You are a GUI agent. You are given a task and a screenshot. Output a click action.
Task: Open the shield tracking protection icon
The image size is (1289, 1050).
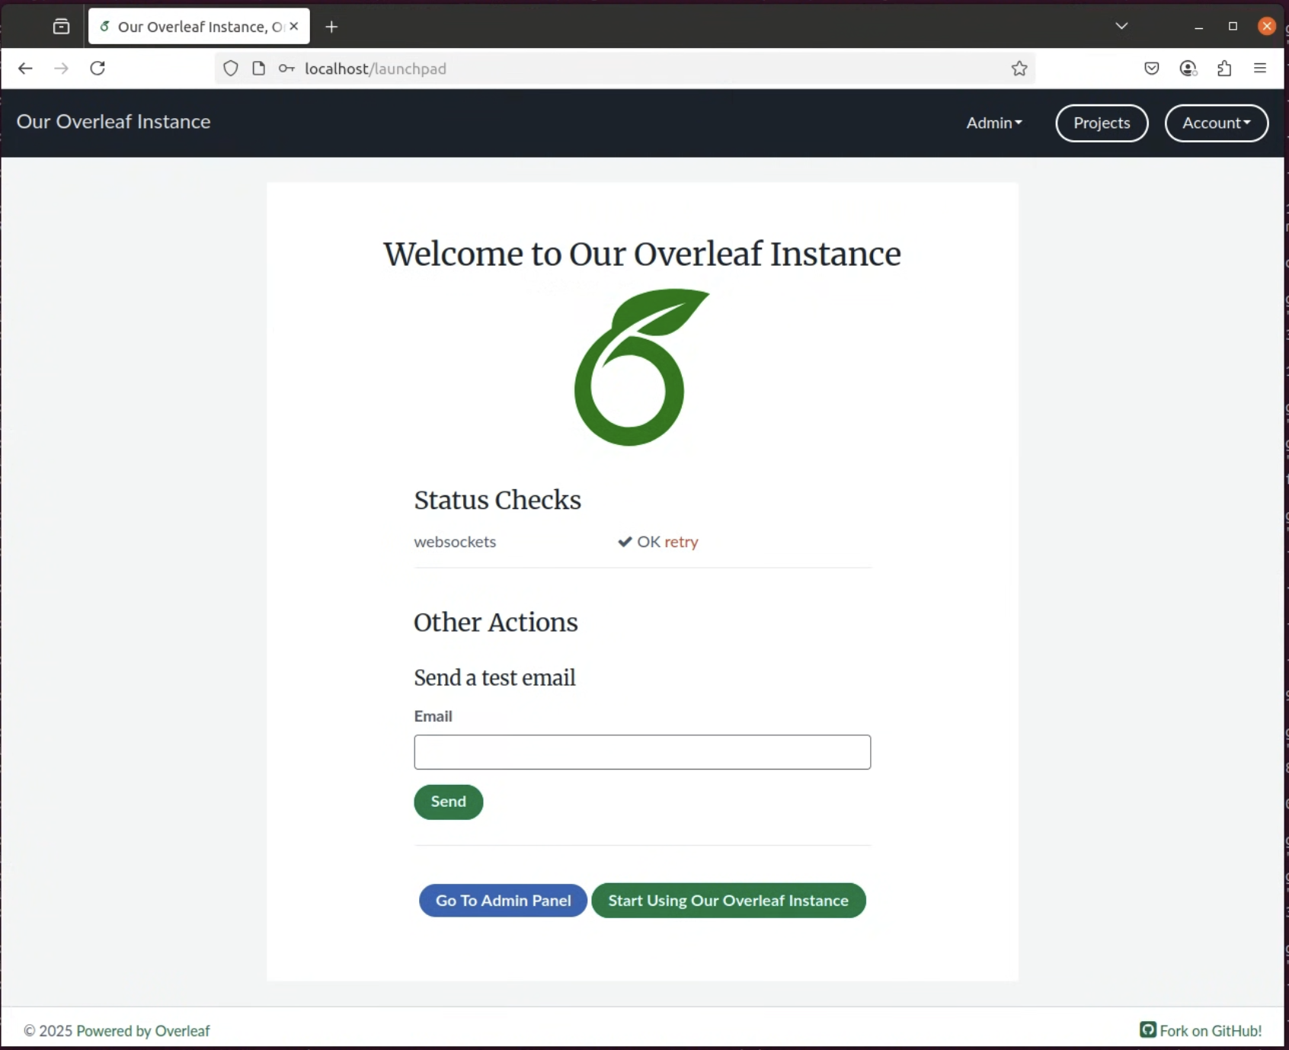point(231,69)
